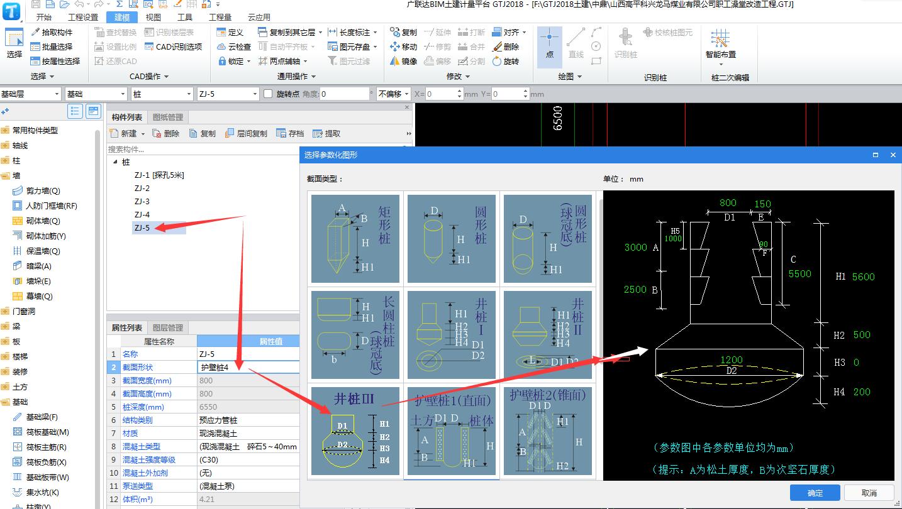
Task: Choose the 圆形桩 section thumbnail
Action: coord(452,239)
